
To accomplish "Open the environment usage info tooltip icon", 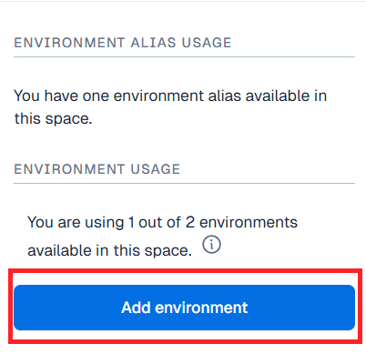I will pos(211,245).
